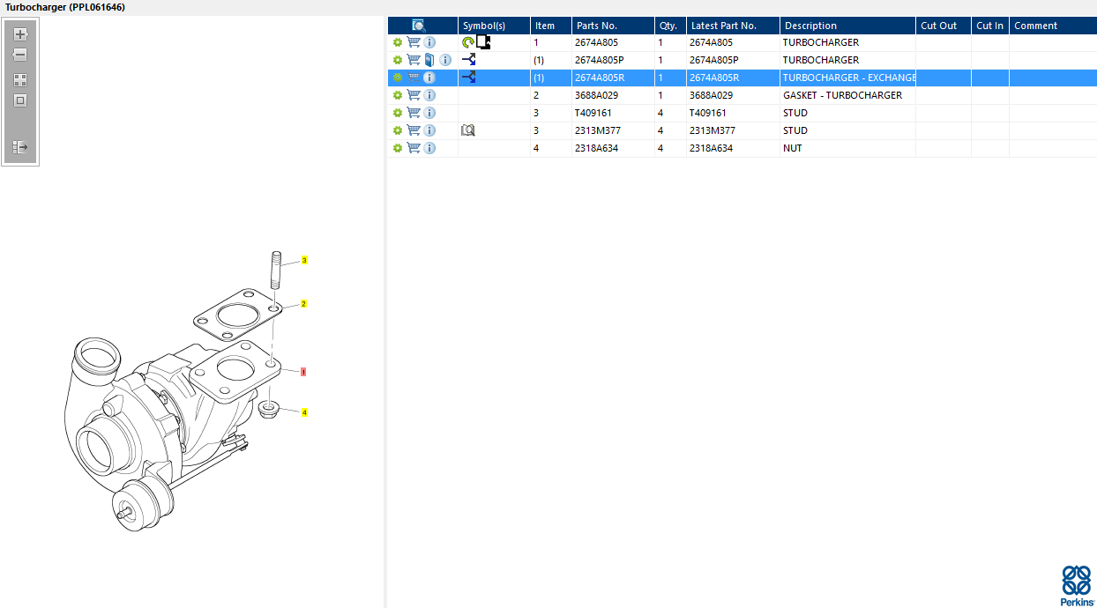Click document symbol beside 2674A805 row

[x=483, y=41]
